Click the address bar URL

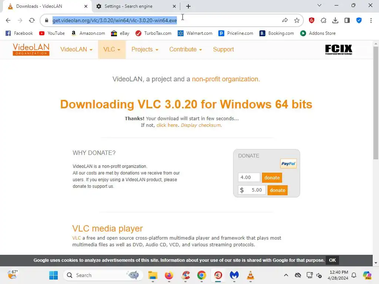tap(115, 20)
